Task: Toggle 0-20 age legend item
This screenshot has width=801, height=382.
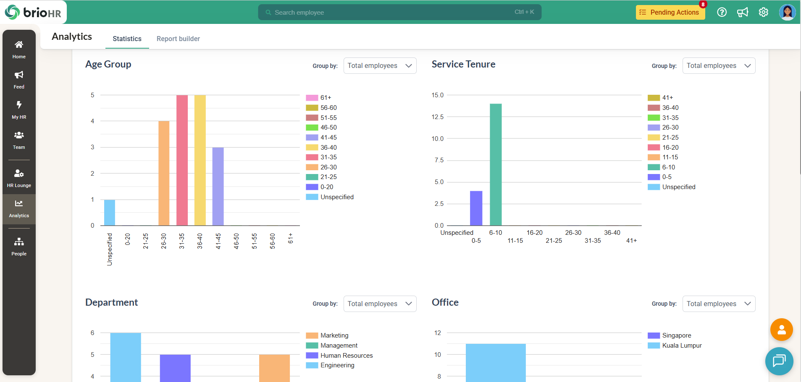Action: coord(320,187)
